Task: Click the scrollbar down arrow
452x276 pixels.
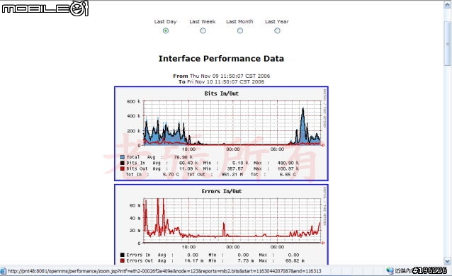Action: tap(447, 261)
